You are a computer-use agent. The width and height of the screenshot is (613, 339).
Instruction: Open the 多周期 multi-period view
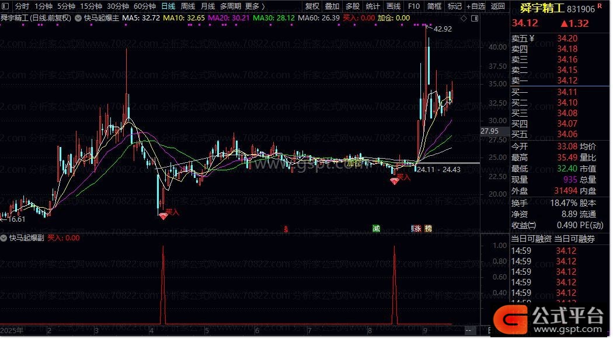pyautogui.click(x=230, y=6)
